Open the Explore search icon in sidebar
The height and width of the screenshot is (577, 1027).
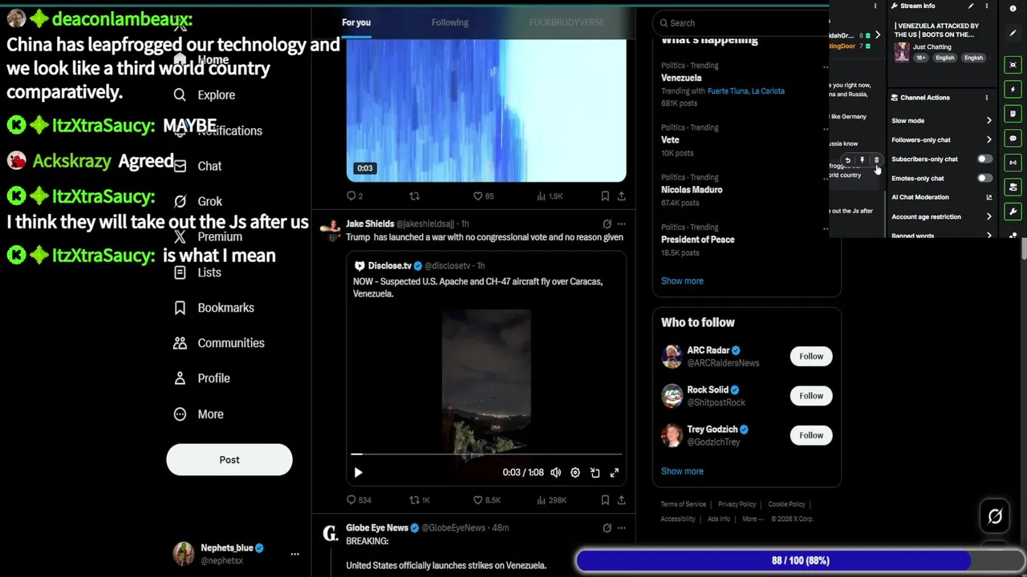point(180,95)
